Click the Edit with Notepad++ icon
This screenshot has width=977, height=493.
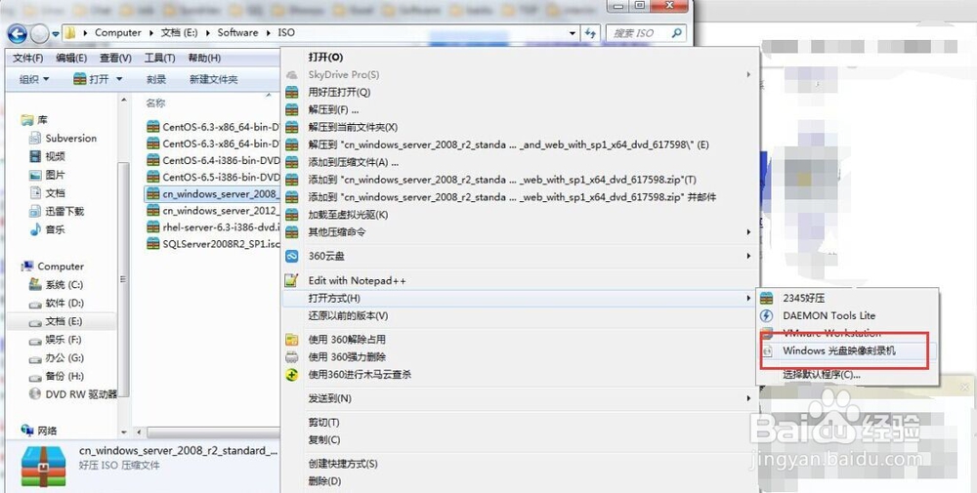pos(291,281)
